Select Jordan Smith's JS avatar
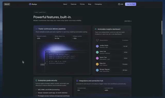This screenshot has height=98, width=165. click(97, 46)
